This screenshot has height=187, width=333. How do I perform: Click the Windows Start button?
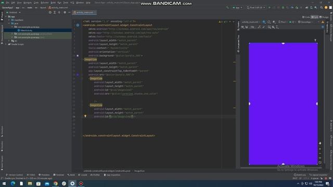[x=4, y=183]
